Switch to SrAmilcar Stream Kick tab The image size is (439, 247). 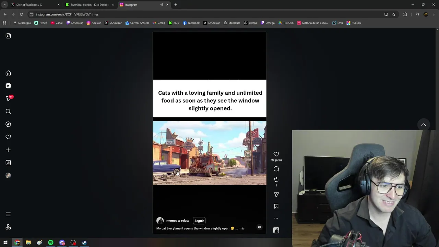(x=90, y=5)
